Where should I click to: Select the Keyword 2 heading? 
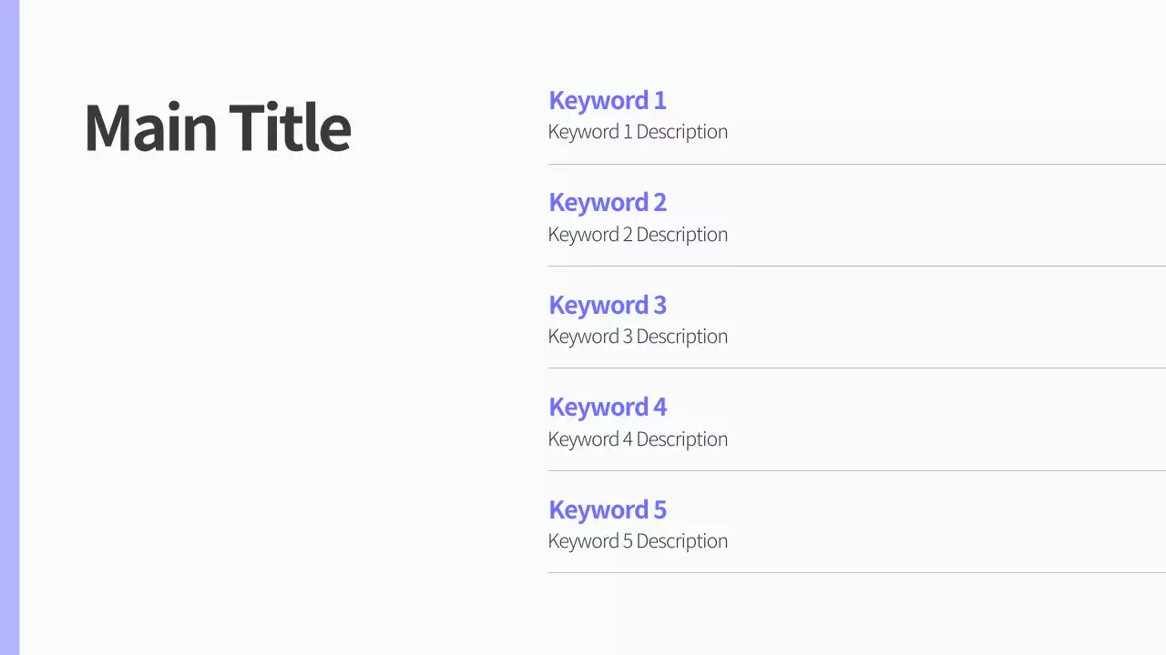click(x=607, y=202)
